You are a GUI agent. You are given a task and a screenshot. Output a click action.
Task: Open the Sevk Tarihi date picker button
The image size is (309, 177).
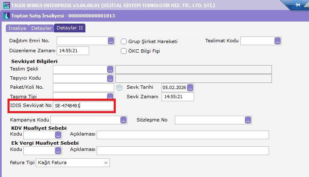pyautogui.click(x=190, y=87)
